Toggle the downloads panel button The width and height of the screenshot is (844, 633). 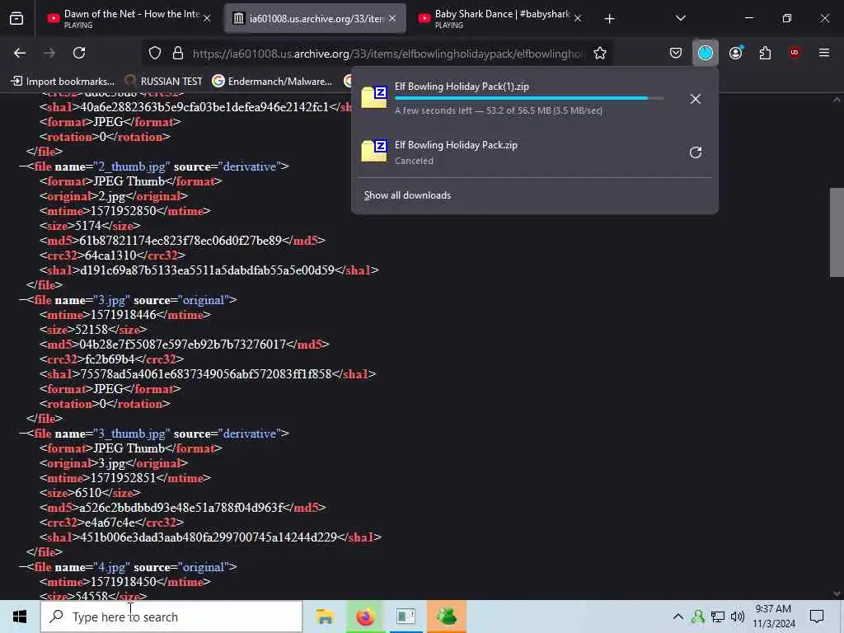[706, 53]
